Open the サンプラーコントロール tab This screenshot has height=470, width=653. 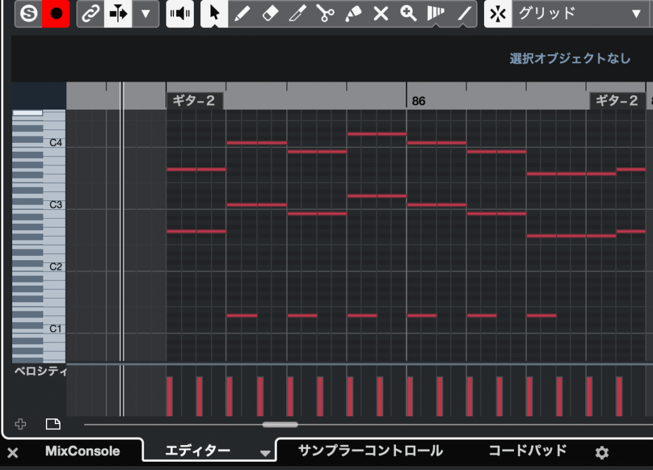370,451
